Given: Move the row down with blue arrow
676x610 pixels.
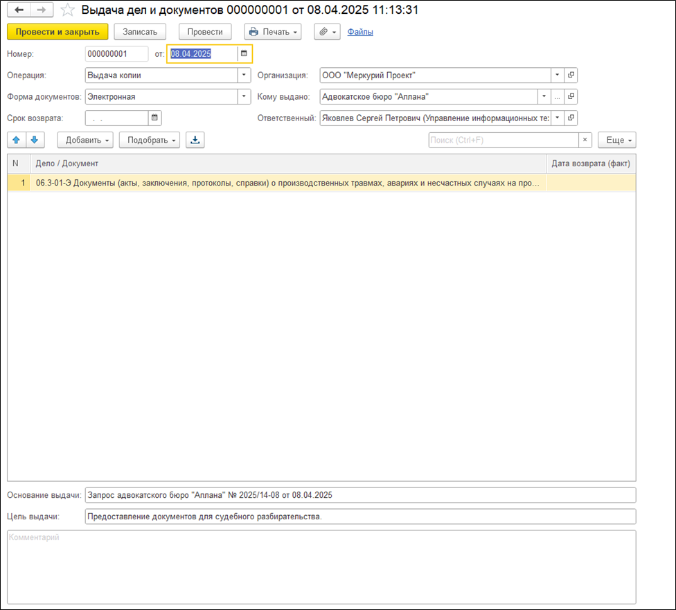Looking at the screenshot, I should point(33,140).
